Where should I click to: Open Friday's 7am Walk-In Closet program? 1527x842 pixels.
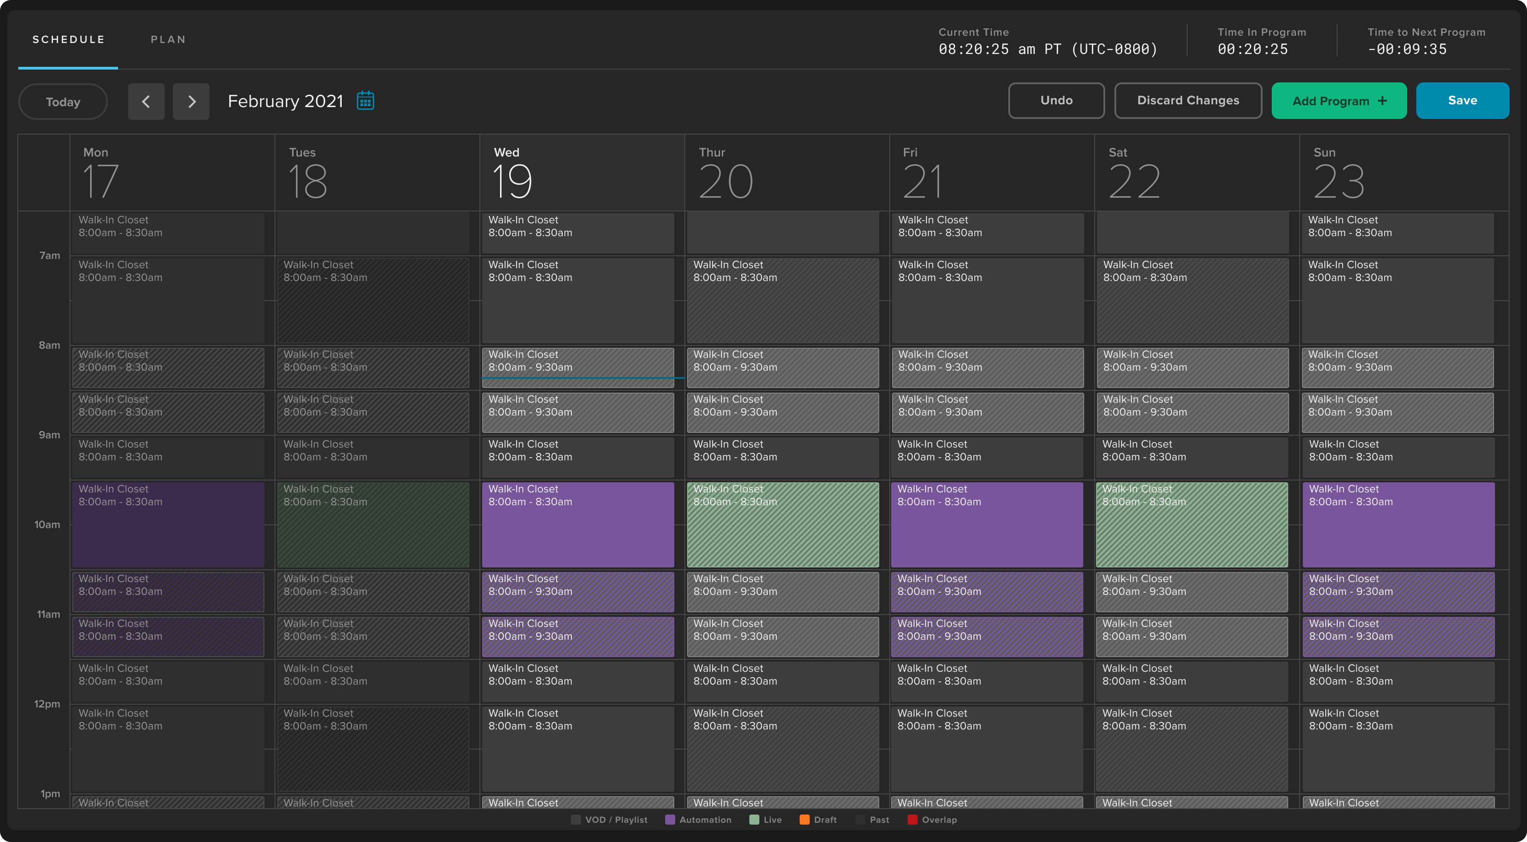988,301
